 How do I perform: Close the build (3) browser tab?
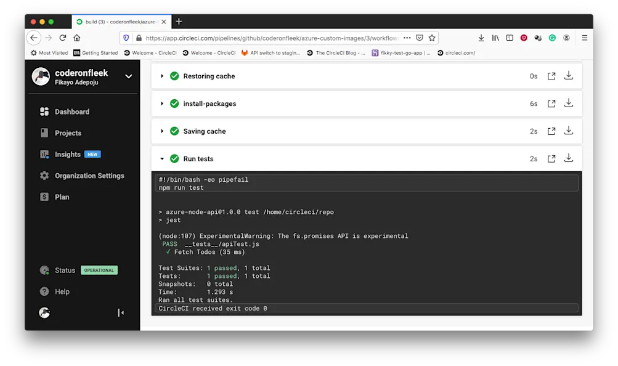point(164,22)
